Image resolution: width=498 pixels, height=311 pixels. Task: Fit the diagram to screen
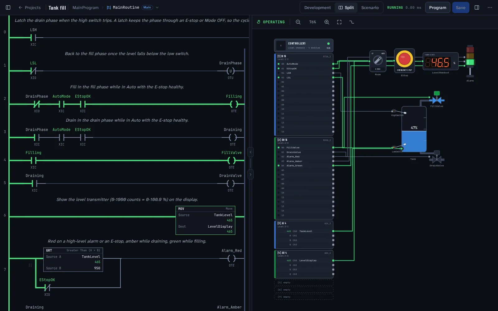[339, 22]
